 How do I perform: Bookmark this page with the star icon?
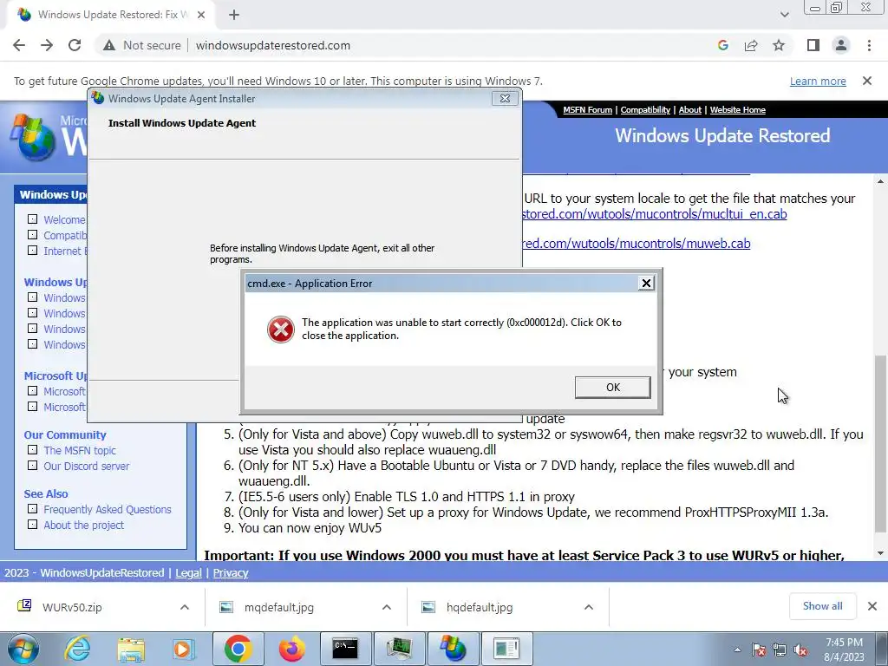(779, 45)
